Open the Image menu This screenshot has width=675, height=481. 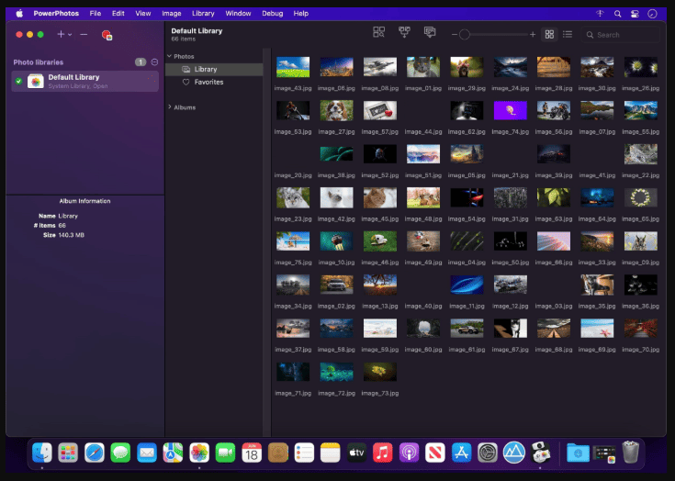click(x=172, y=14)
